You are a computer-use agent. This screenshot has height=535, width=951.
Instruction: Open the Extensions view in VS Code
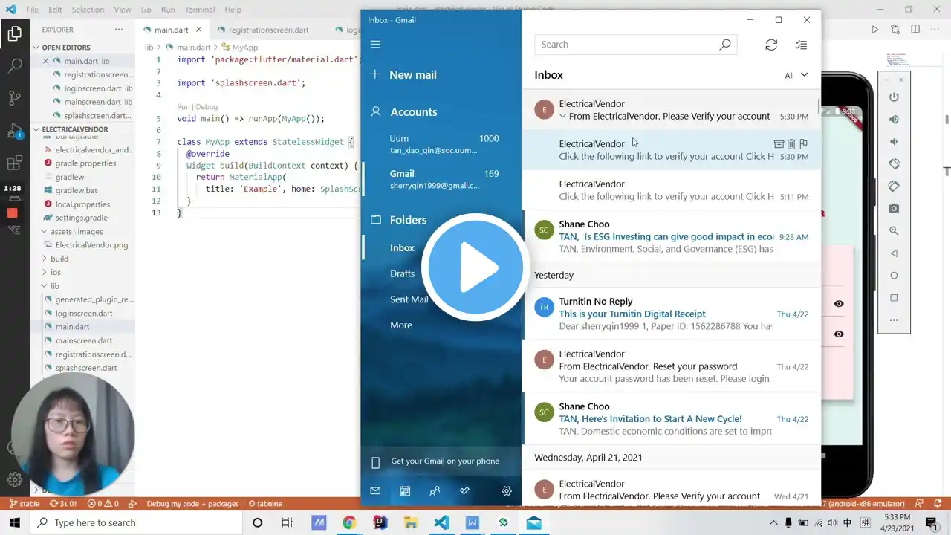point(14,163)
